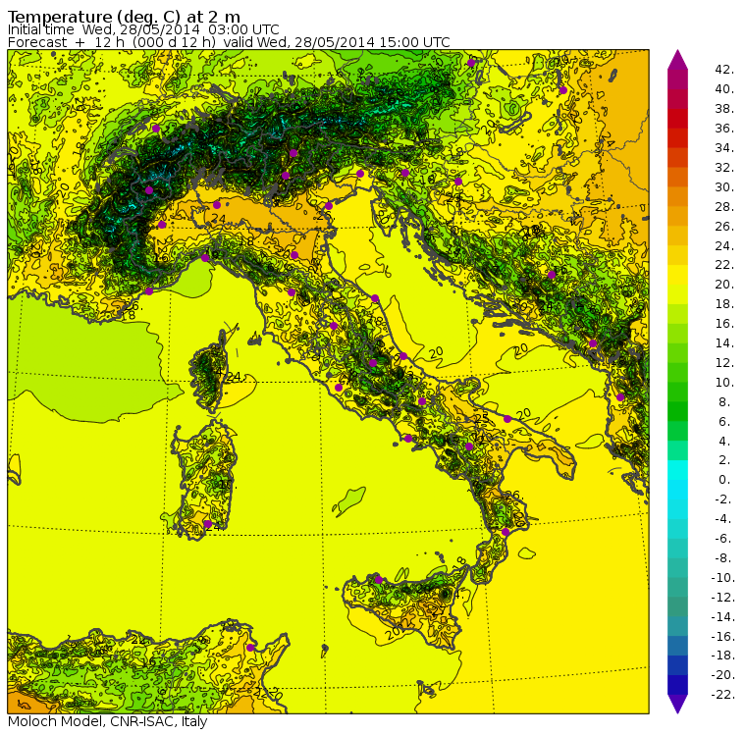Click the colorbar label "-10."
The image size is (746, 735).
(723, 578)
